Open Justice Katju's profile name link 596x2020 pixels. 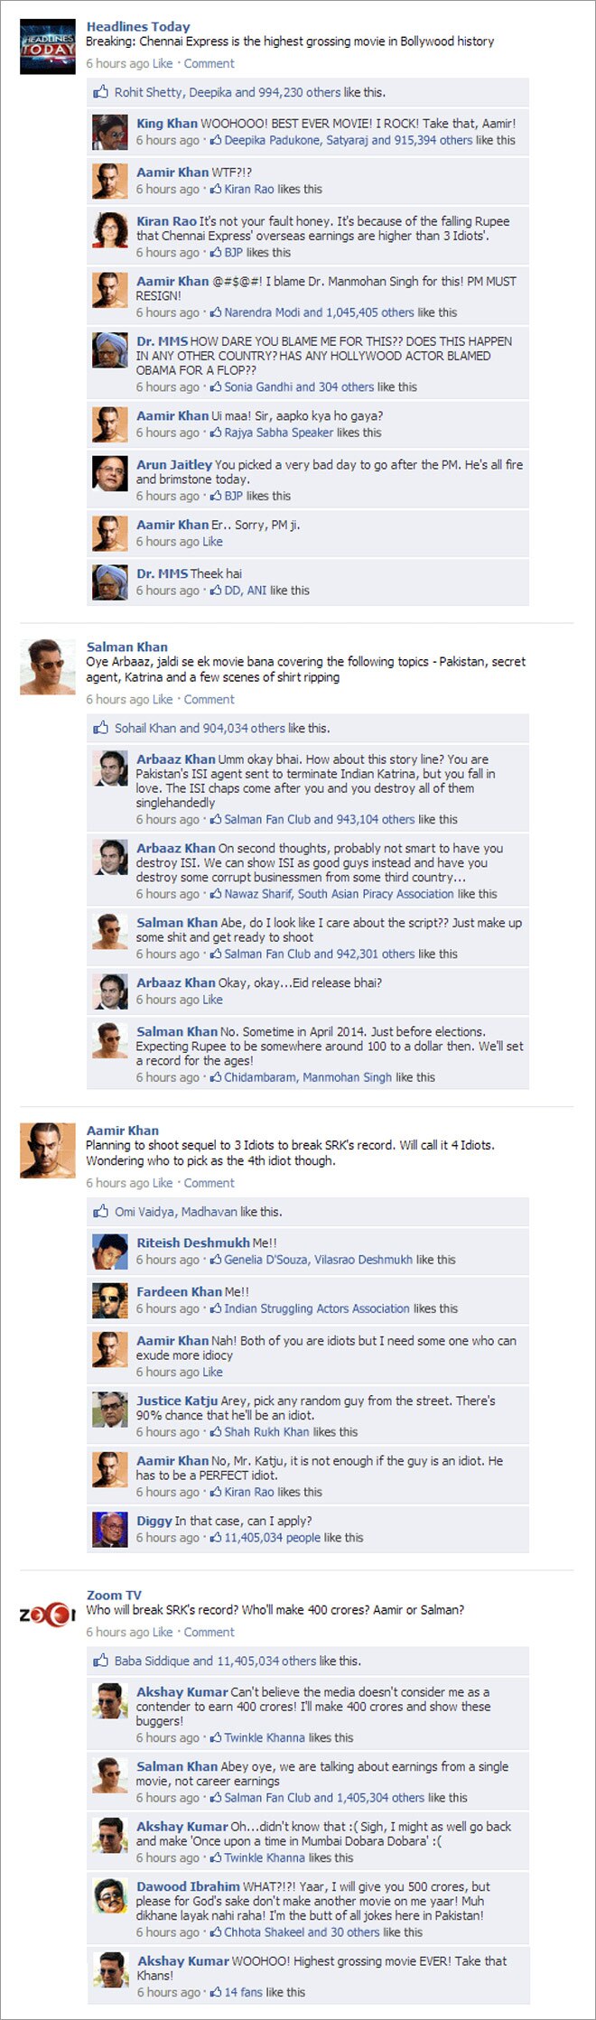177,1401
